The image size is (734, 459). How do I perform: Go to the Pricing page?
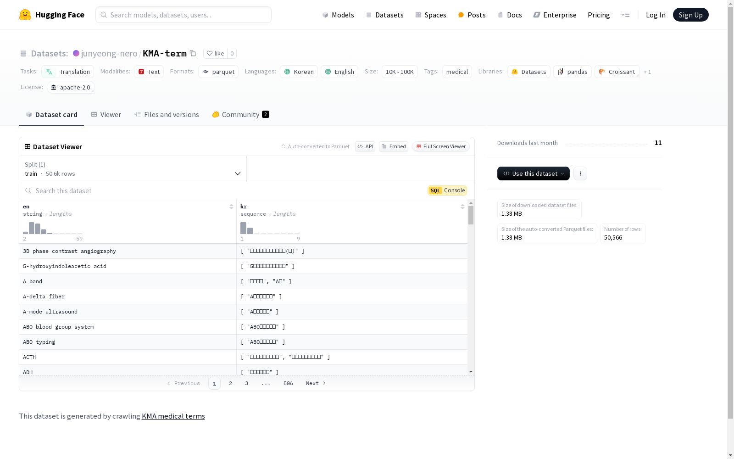[599, 15]
